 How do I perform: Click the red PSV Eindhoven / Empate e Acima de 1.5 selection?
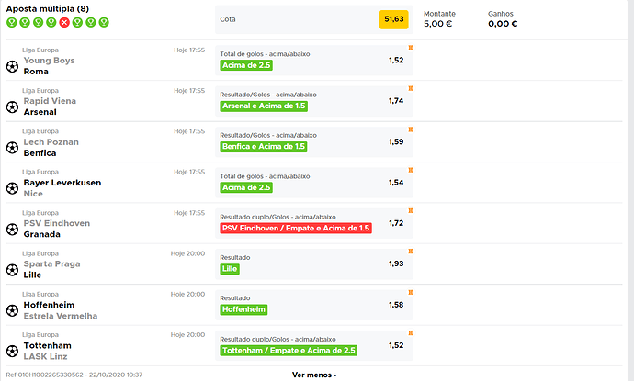coord(296,228)
